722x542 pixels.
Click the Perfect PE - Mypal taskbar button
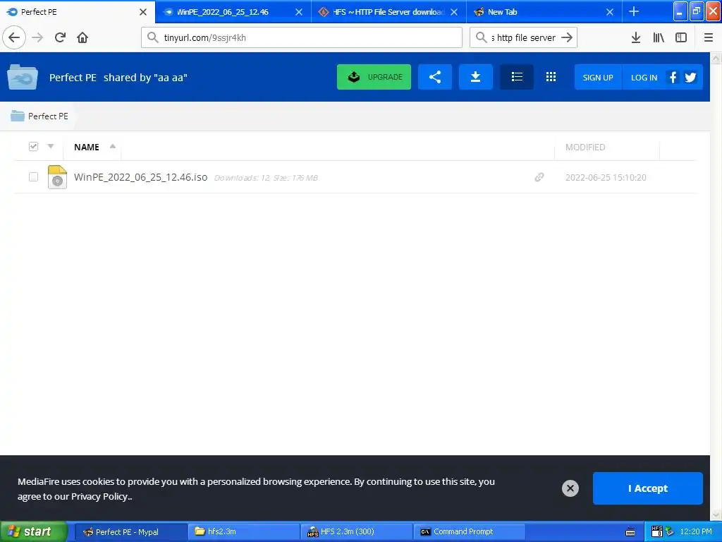pos(130,531)
